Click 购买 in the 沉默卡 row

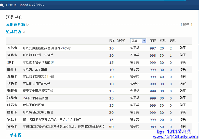[182, 98]
